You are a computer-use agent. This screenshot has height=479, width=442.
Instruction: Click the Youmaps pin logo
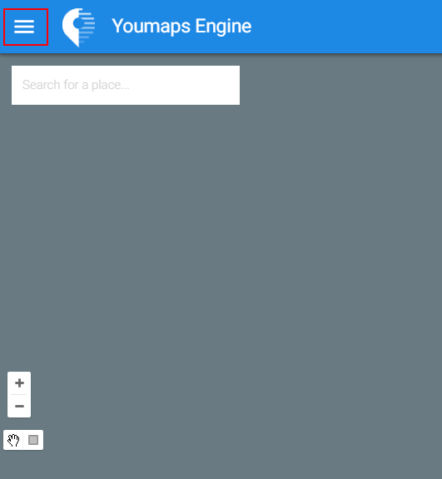78,27
